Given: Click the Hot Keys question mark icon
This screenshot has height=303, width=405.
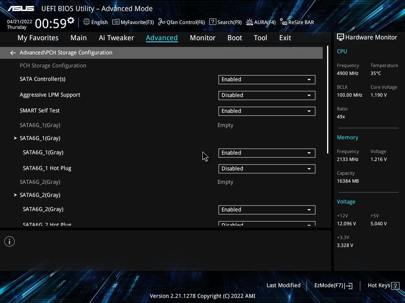Looking at the screenshot, I should coord(395,286).
